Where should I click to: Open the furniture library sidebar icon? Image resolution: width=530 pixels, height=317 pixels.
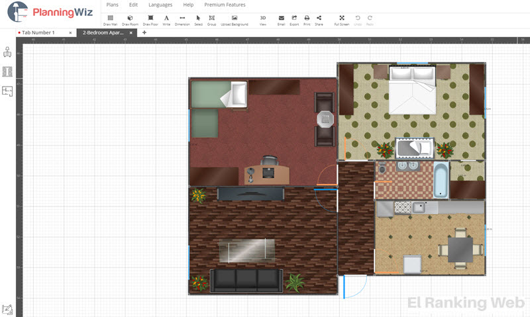(7, 52)
